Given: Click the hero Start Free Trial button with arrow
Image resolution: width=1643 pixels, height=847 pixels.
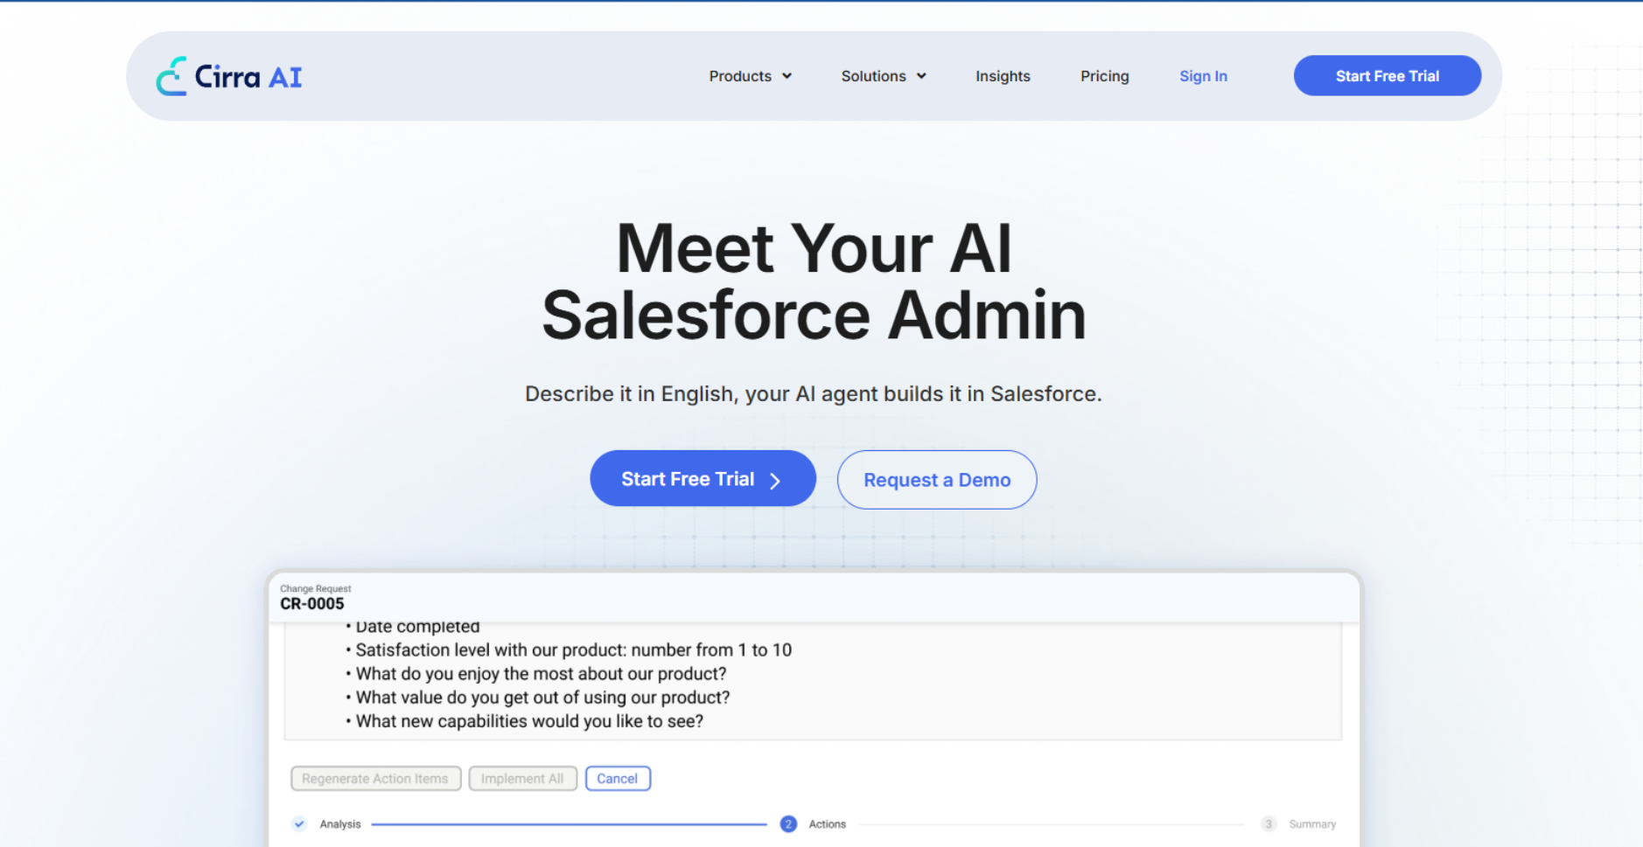Looking at the screenshot, I should [703, 478].
